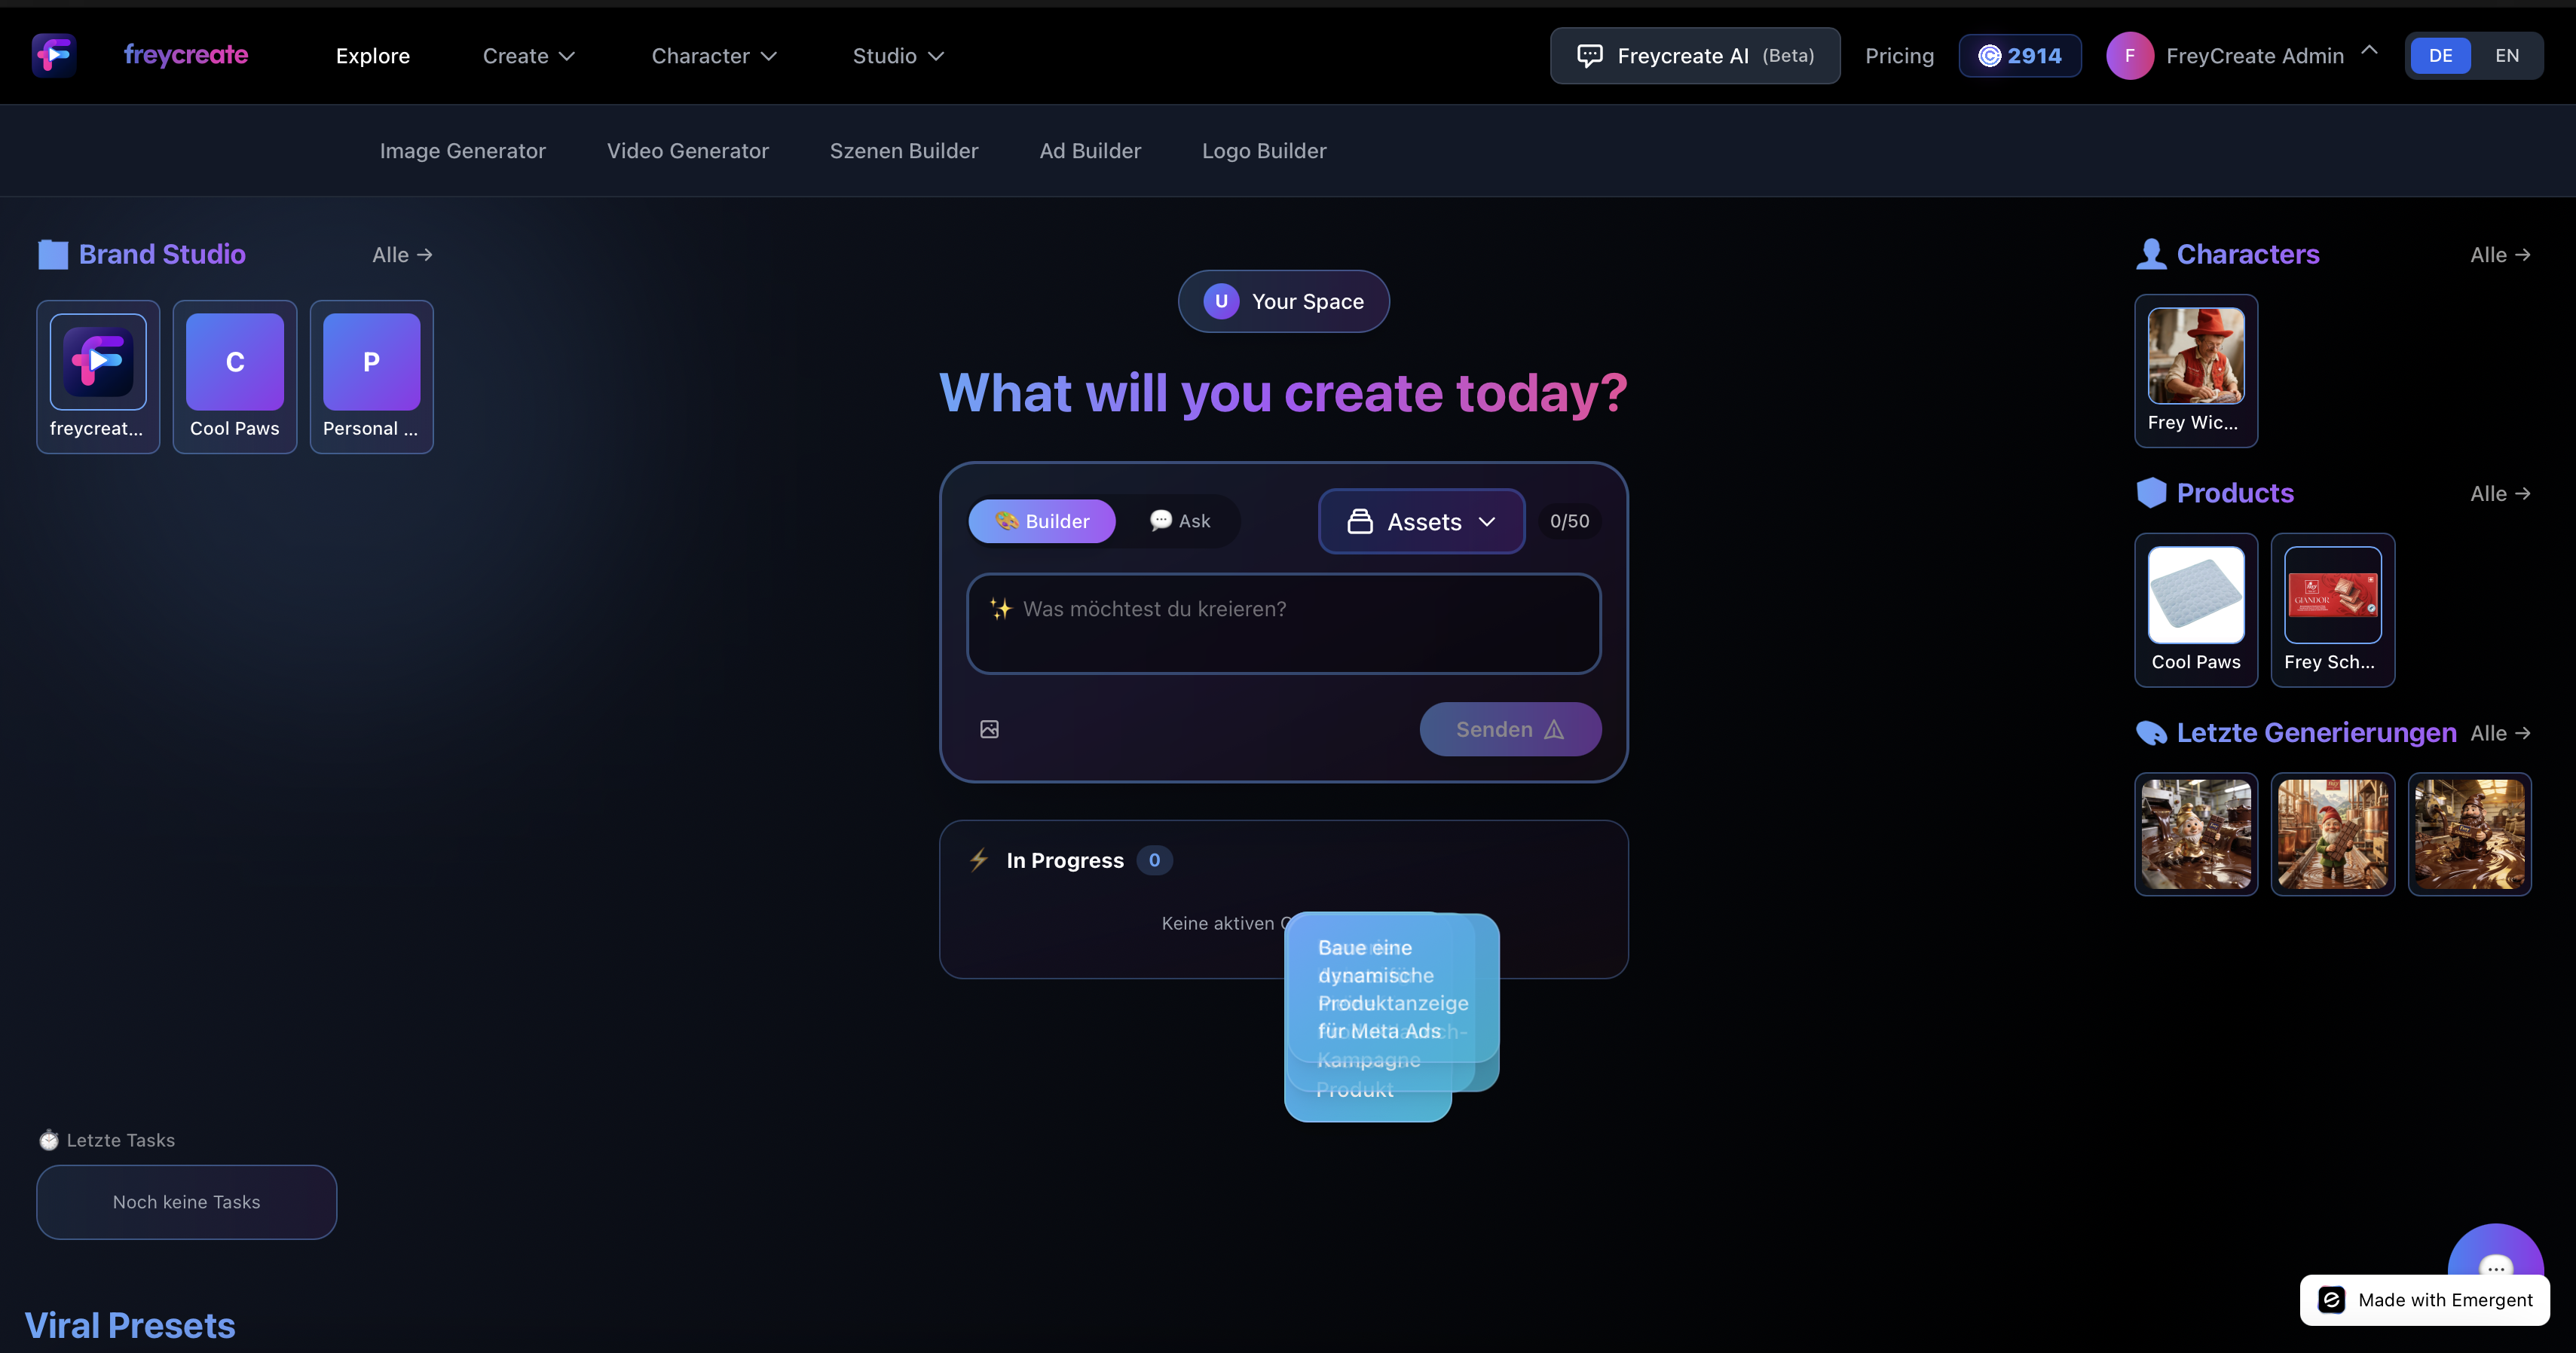The height and width of the screenshot is (1353, 2576).
Task: Click the In Progress count badge 0
Action: 1154,860
